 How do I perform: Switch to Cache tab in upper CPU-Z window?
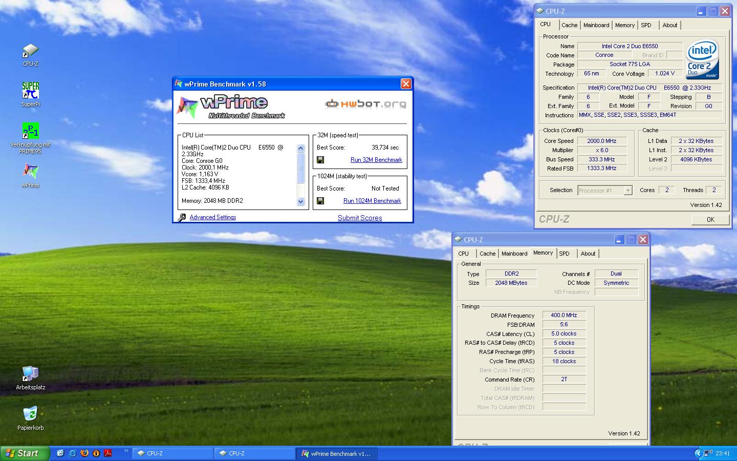[569, 25]
